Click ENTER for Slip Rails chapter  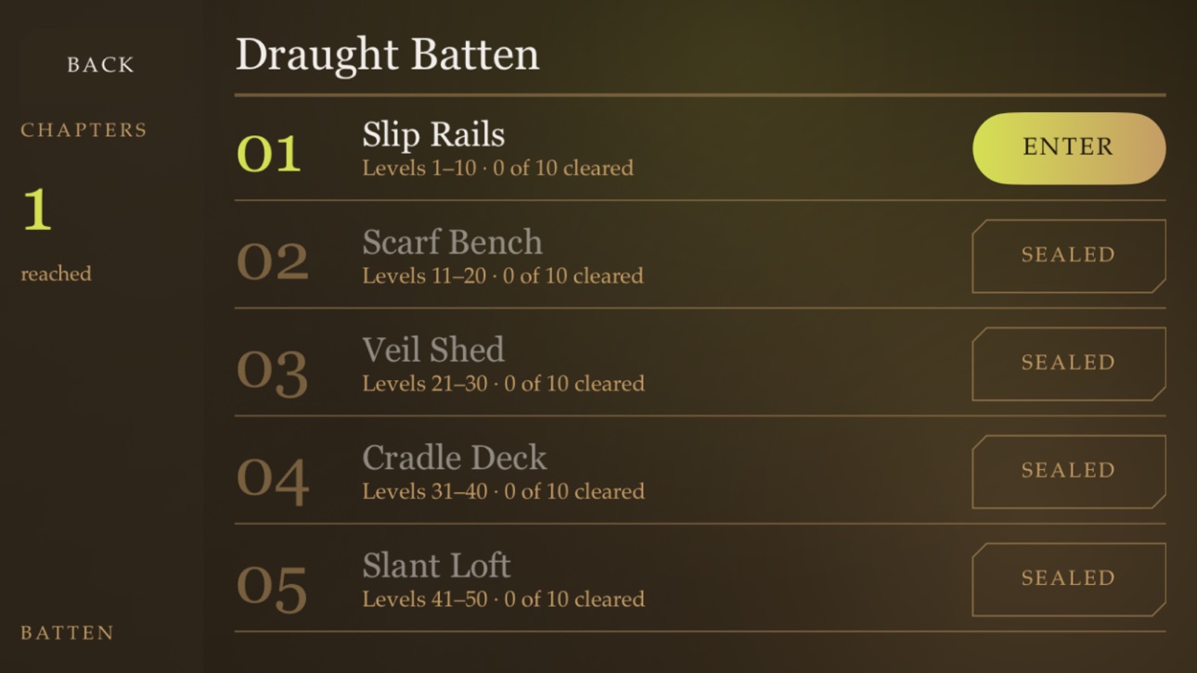click(1069, 147)
